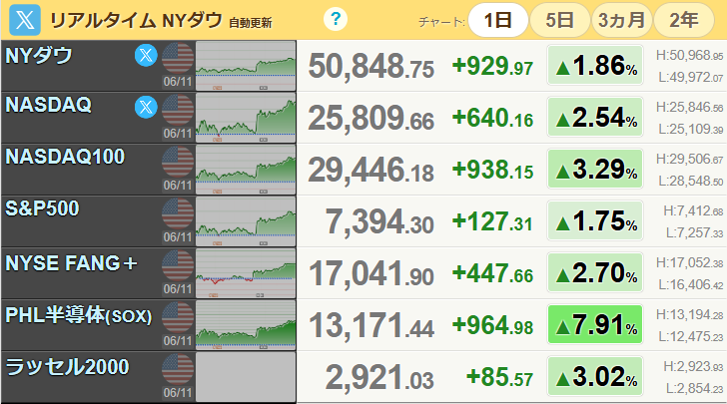Click the X share icon beside NASDAQ
This screenshot has height=404, width=727.
(x=146, y=108)
